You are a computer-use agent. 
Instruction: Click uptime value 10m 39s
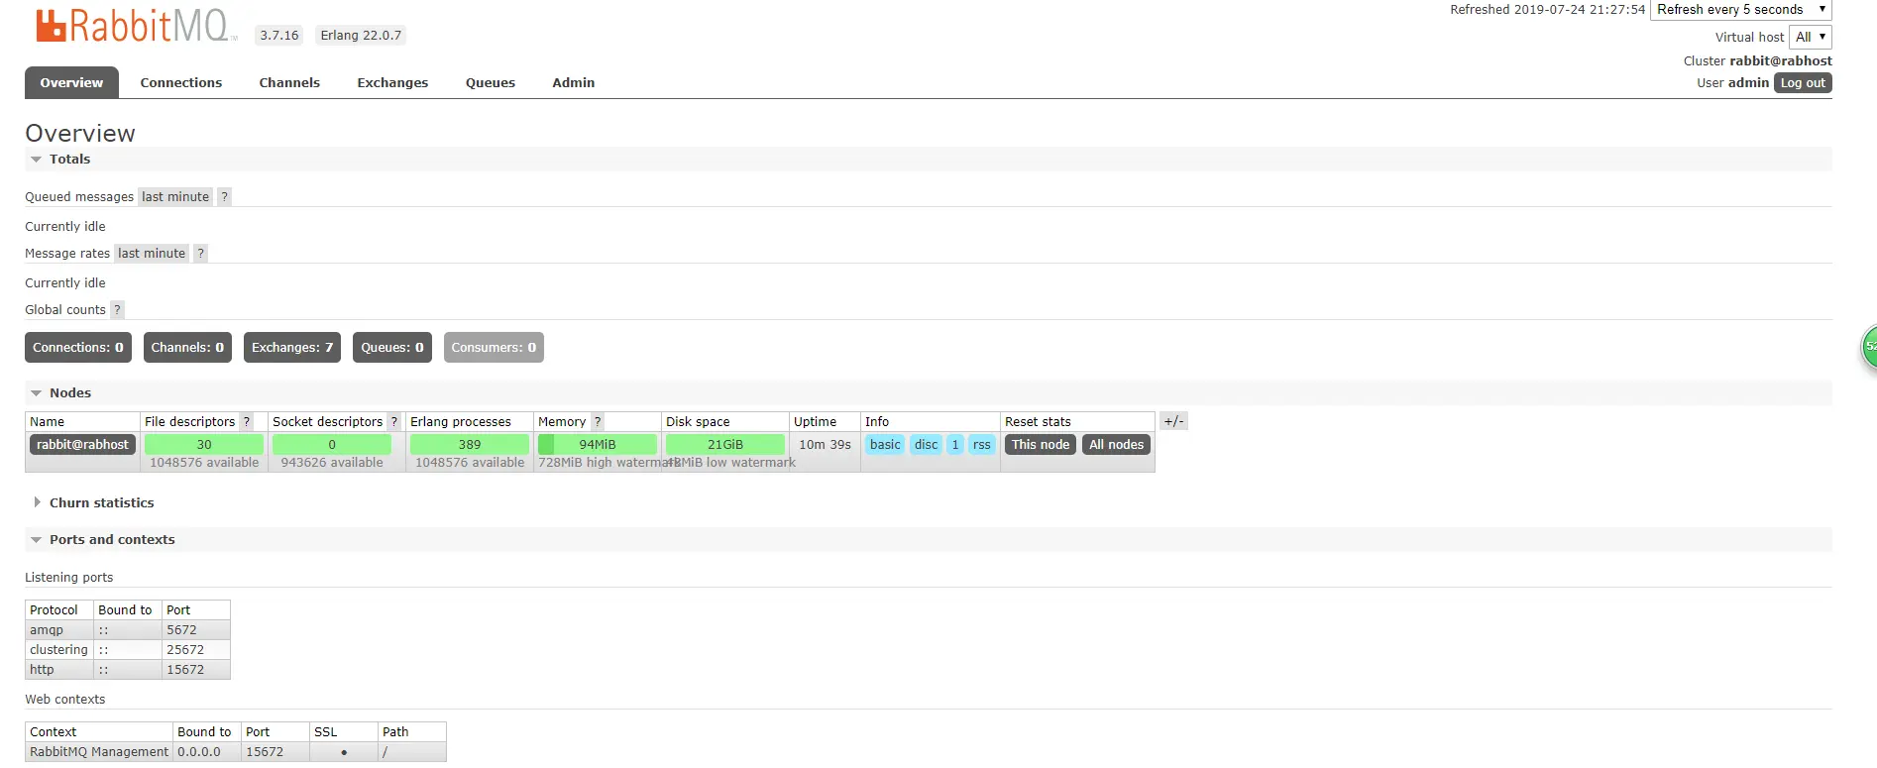pos(825,444)
